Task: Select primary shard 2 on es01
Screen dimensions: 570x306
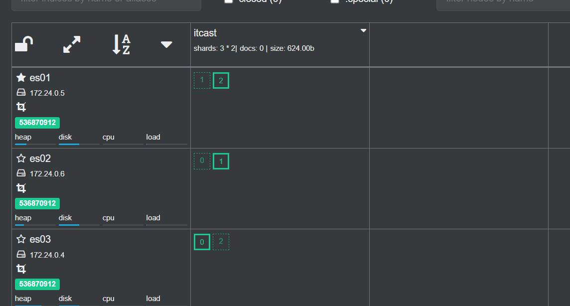Action: coord(221,81)
